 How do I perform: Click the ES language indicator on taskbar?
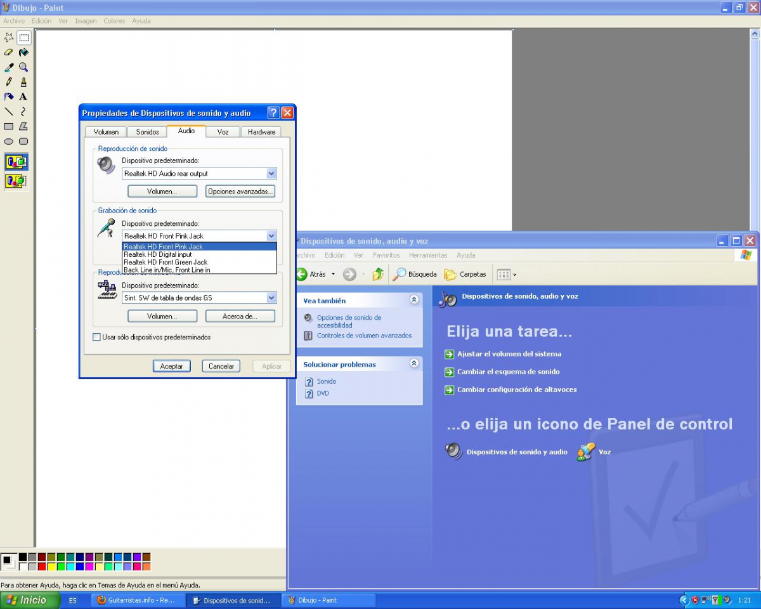[72, 600]
